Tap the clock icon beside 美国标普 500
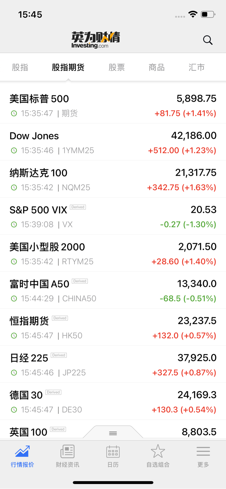Screen dimensions: 226x489 pos(14,113)
